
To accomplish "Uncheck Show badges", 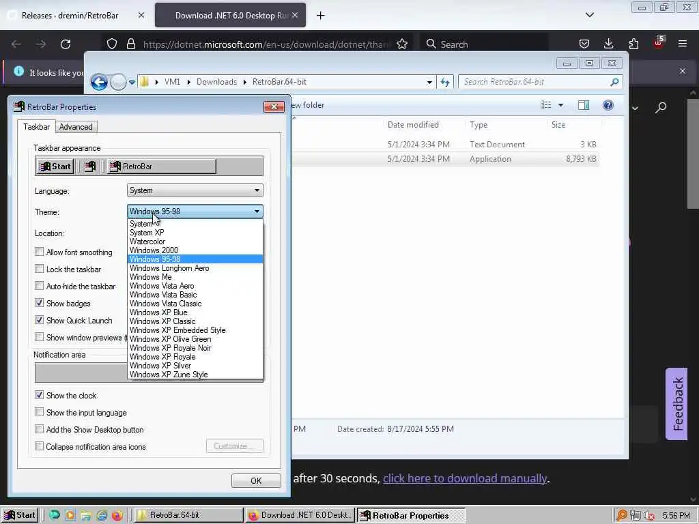I will (39, 303).
